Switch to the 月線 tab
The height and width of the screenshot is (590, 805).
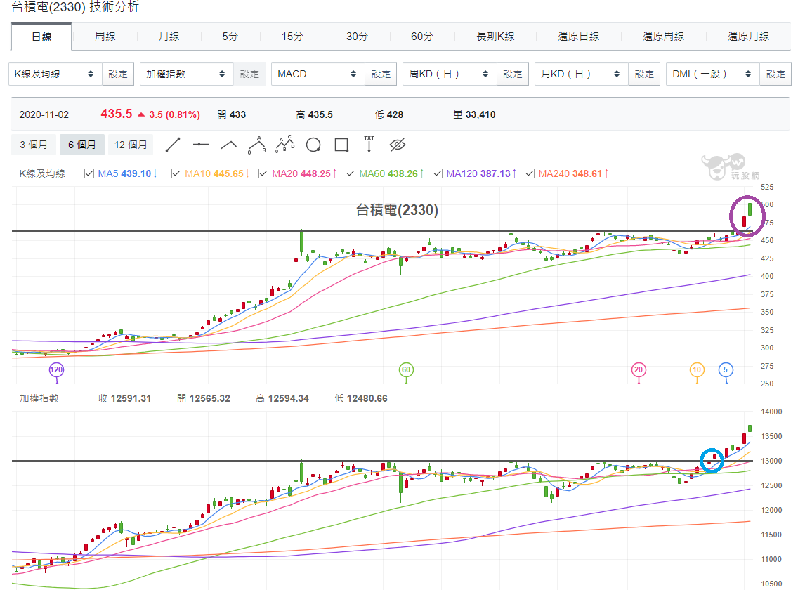point(169,37)
